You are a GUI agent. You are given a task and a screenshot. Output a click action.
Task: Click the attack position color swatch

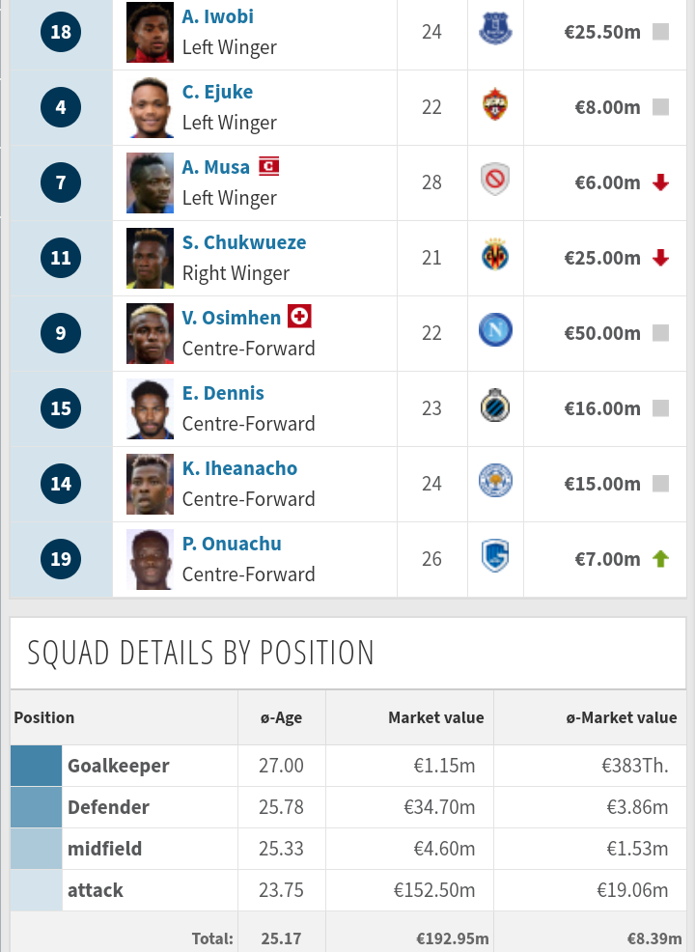tap(36, 890)
